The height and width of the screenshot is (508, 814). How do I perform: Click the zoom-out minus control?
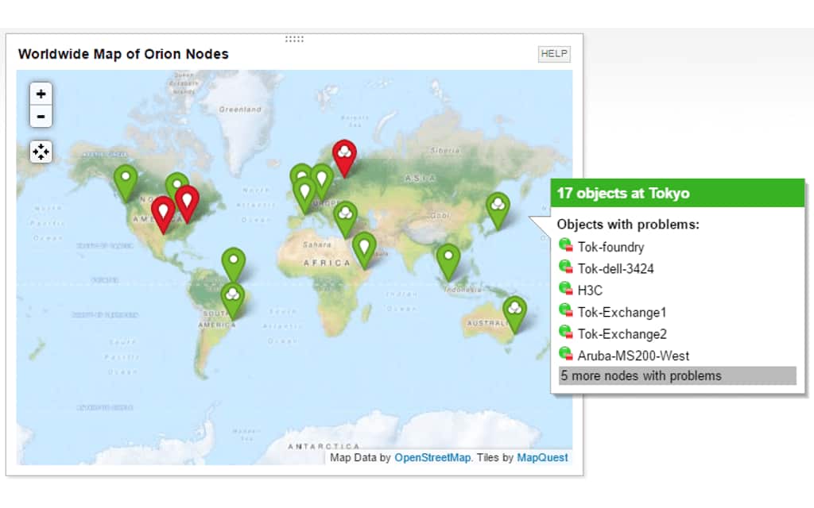[41, 116]
